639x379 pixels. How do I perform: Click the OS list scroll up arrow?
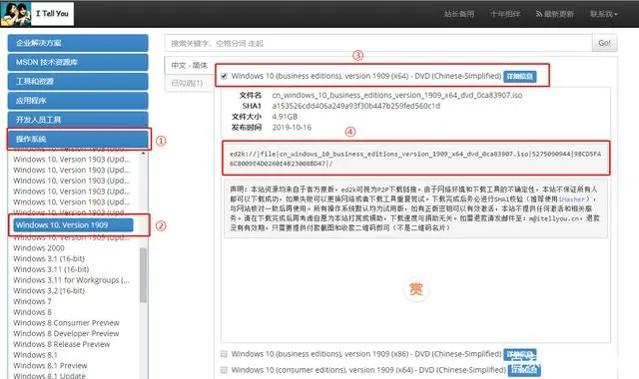pos(143,153)
